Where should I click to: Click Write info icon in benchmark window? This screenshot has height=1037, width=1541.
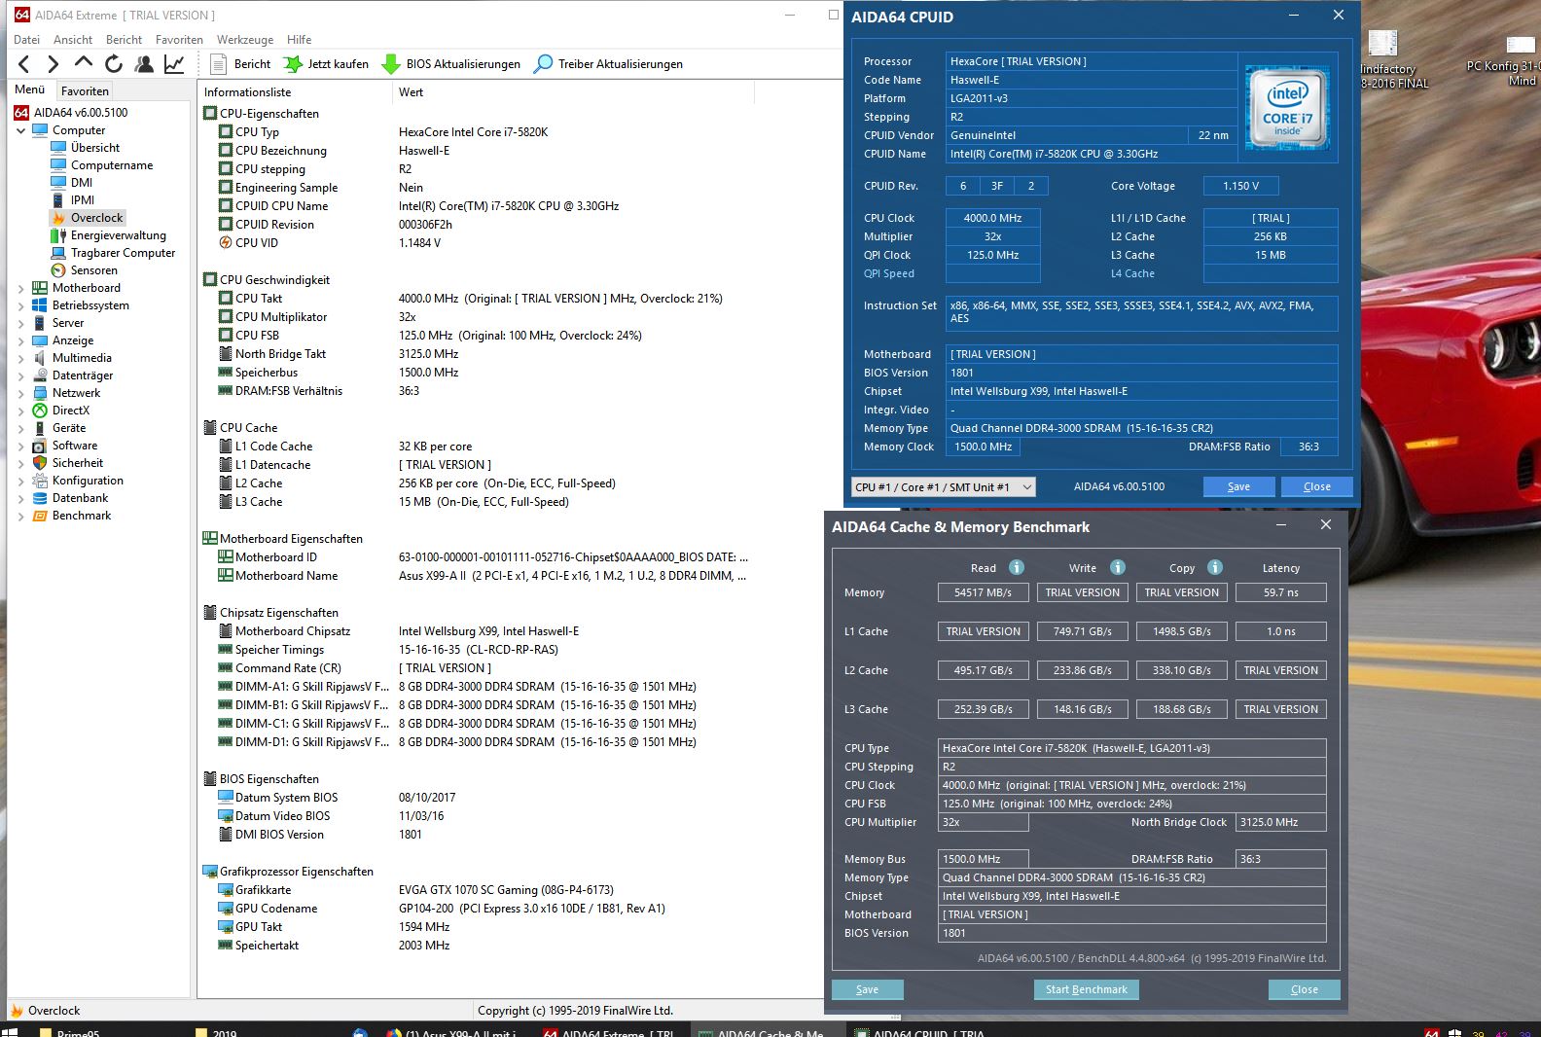1118,567
